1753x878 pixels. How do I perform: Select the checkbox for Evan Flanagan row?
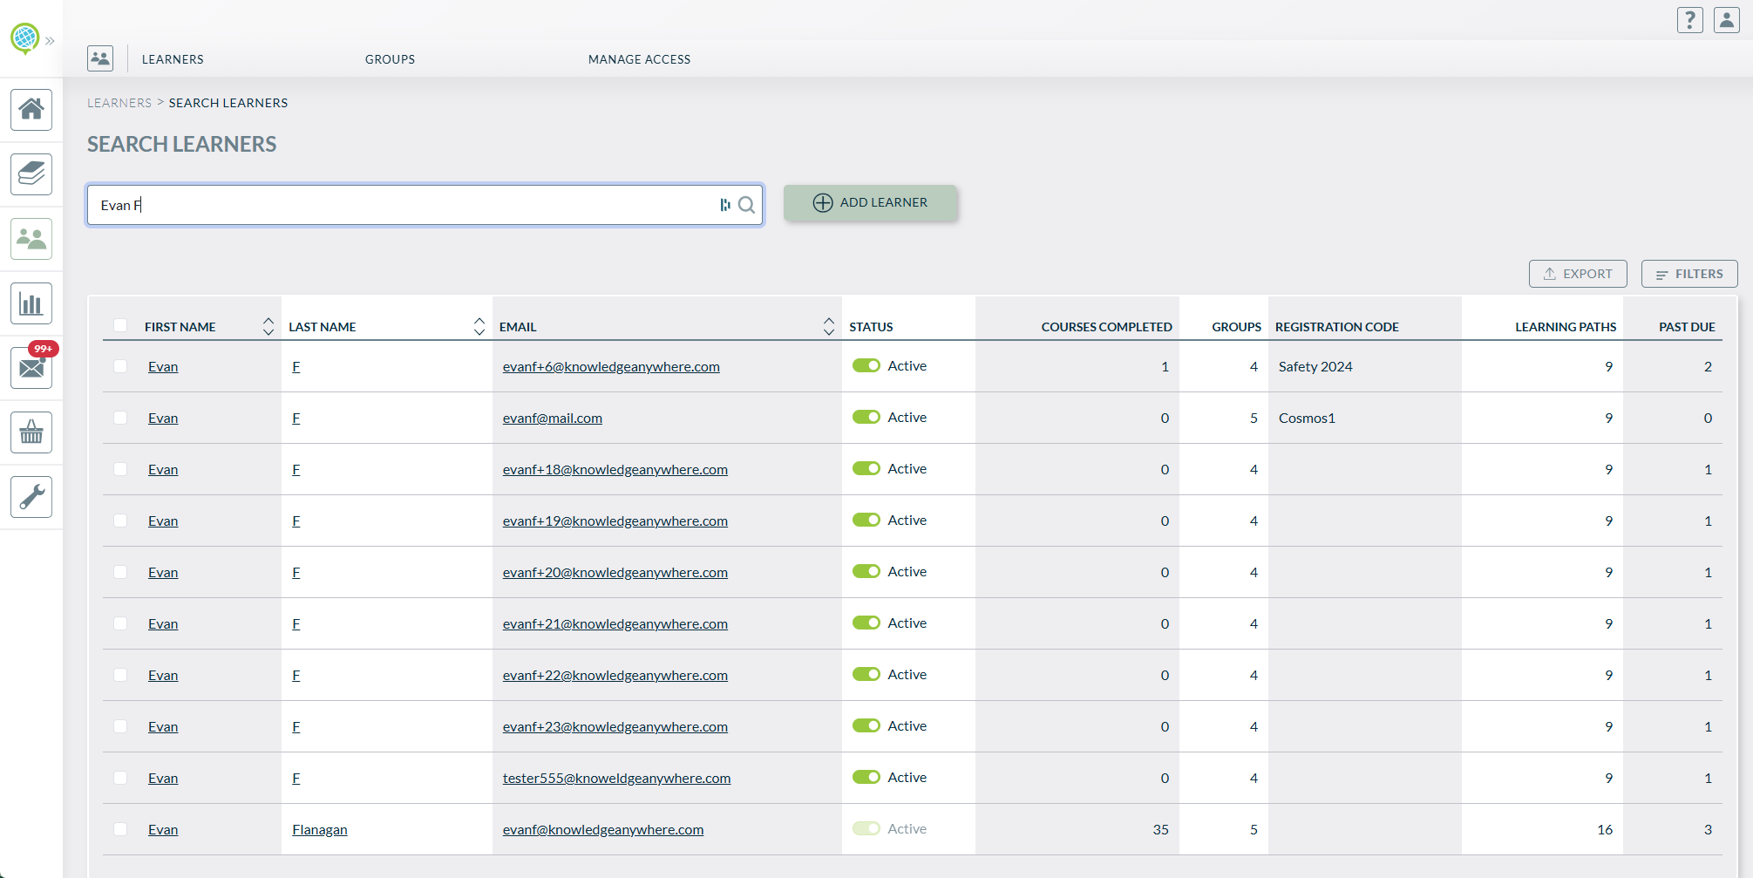pyautogui.click(x=120, y=829)
